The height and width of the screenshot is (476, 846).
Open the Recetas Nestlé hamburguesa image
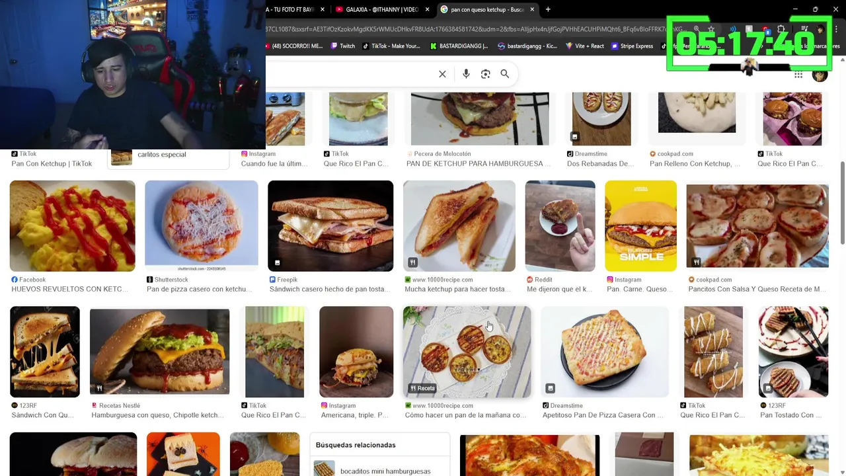(159, 352)
